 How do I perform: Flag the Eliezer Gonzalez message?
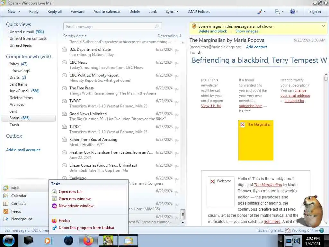click(177, 166)
